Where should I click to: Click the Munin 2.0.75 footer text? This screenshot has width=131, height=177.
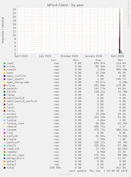[65, 174]
